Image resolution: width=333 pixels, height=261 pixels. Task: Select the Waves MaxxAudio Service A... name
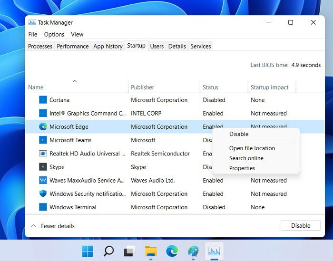click(x=87, y=180)
